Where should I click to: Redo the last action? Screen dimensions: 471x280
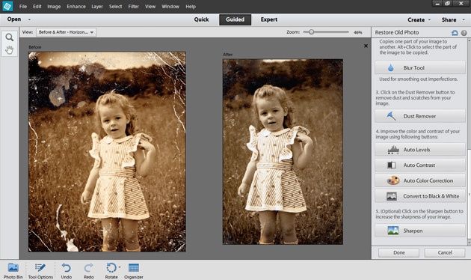(x=89, y=270)
